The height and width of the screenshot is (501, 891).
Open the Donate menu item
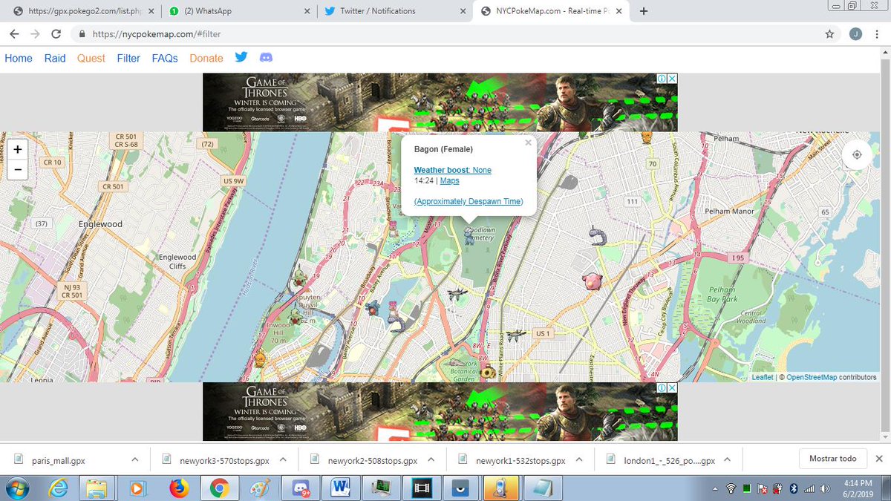pyautogui.click(x=206, y=58)
